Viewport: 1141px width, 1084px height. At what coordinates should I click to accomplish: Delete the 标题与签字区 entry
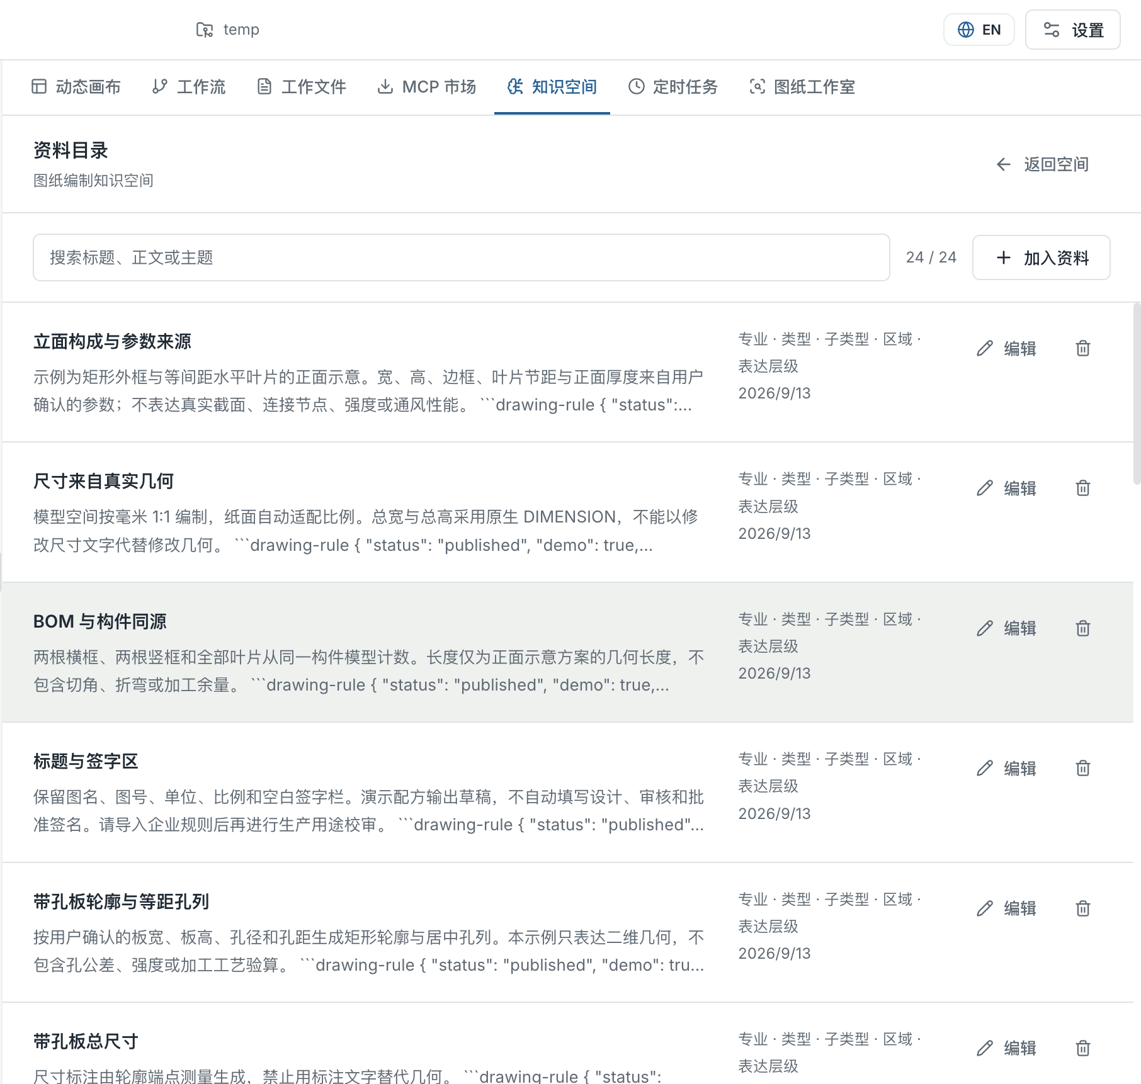[x=1082, y=768]
